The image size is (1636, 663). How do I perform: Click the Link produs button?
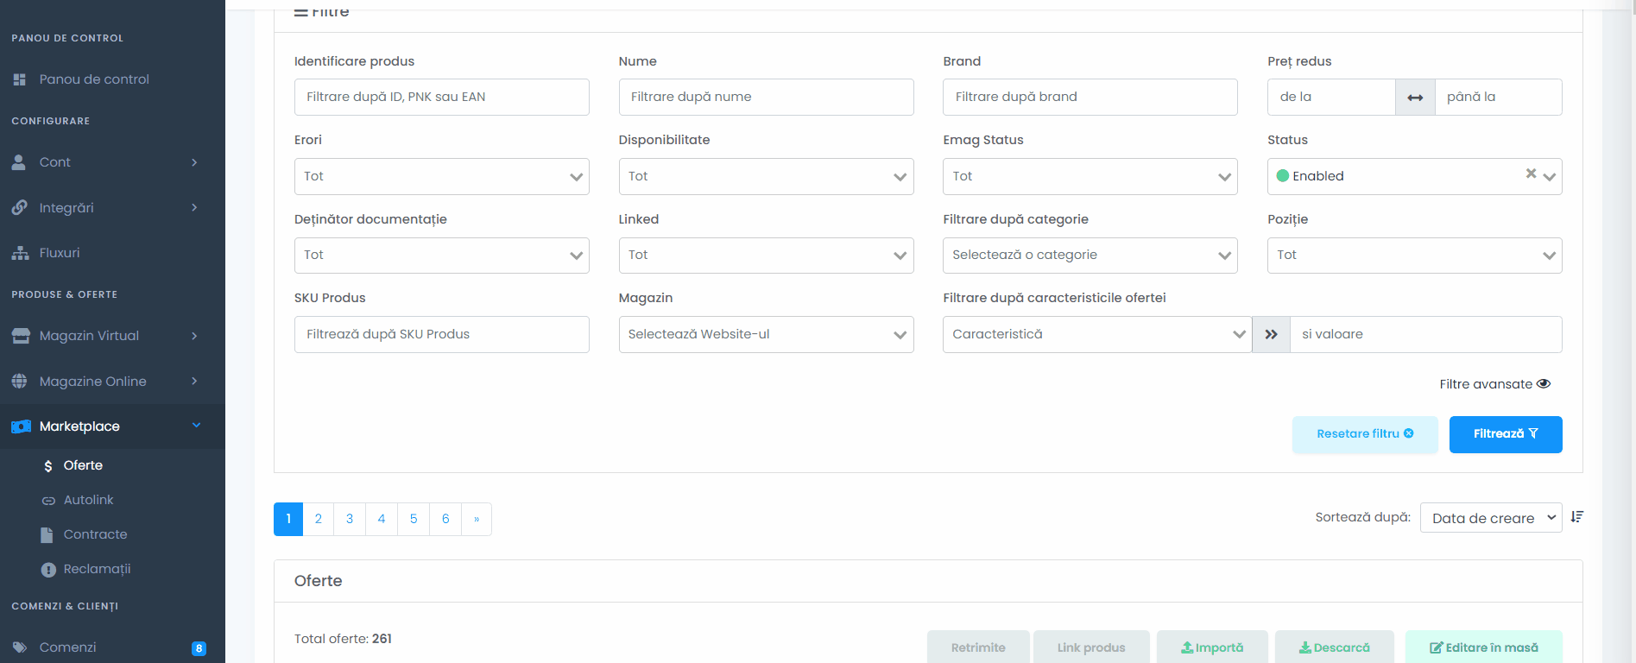[x=1091, y=647]
